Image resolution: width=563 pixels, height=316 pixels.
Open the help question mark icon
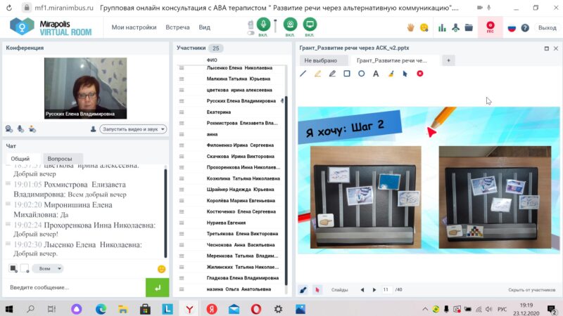525,28
